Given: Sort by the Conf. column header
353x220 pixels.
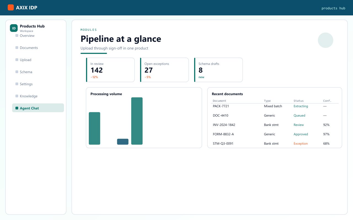Looking at the screenshot, I should 327,101.
